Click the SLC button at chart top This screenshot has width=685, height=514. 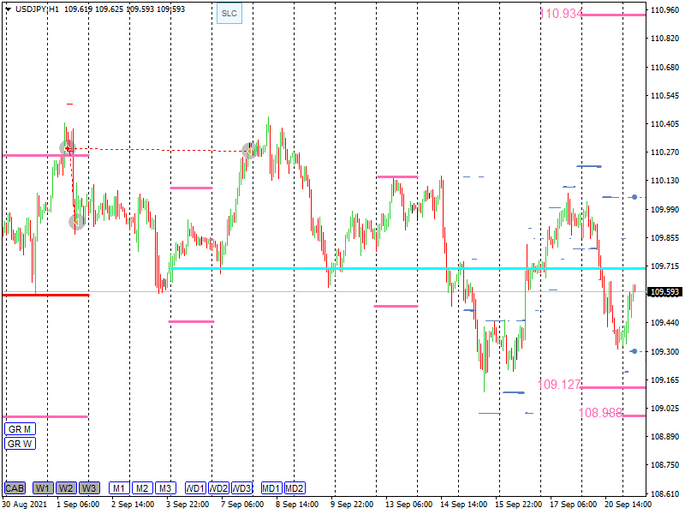coord(229,14)
